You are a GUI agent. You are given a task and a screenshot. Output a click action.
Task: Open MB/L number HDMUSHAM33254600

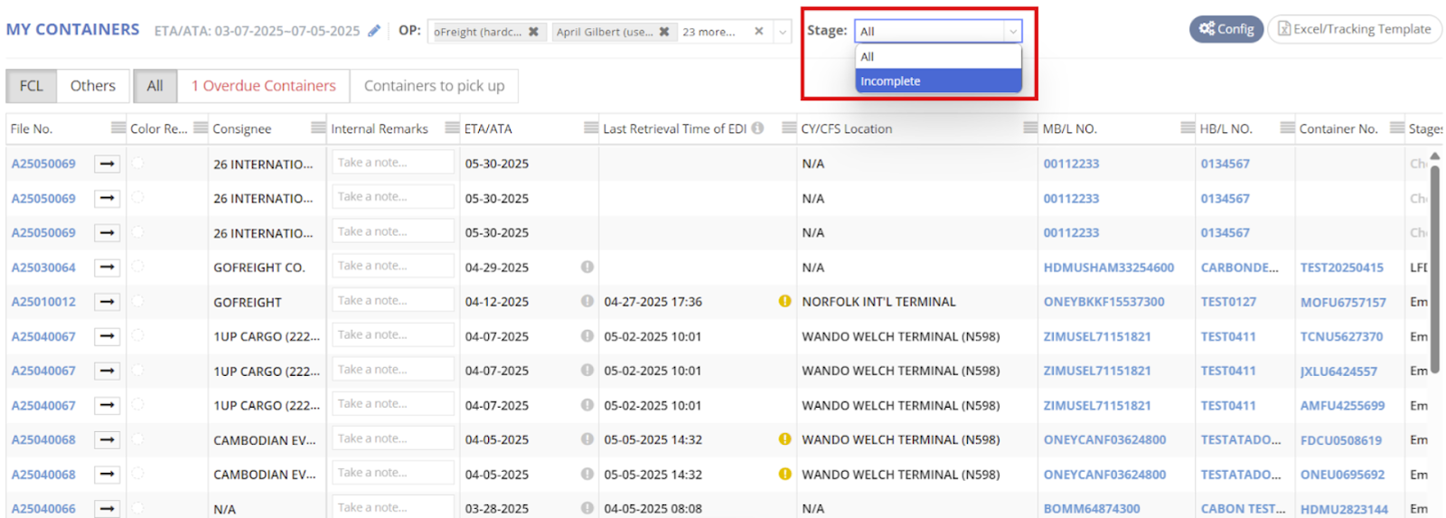point(1108,268)
